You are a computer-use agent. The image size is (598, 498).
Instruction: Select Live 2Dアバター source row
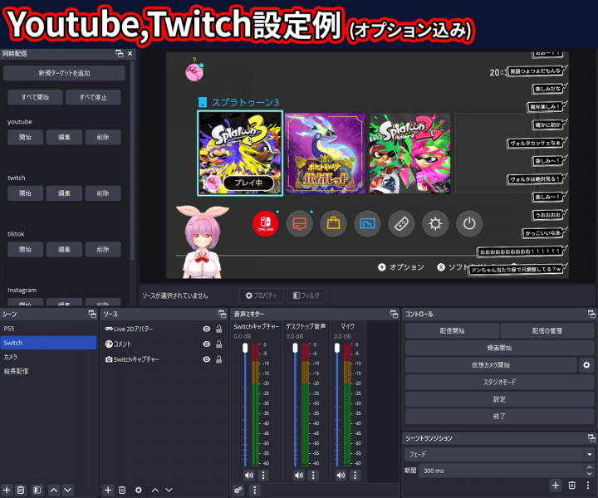(164, 329)
